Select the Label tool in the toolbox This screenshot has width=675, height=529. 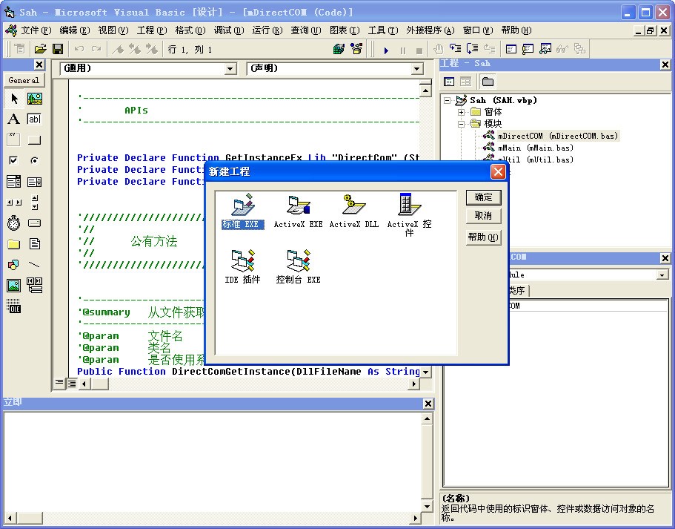(x=14, y=119)
